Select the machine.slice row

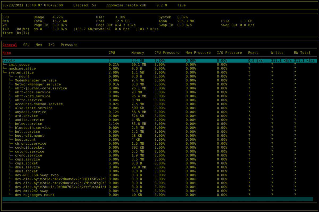click(159, 68)
